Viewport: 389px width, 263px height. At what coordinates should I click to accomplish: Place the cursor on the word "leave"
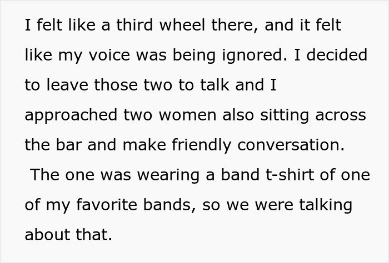(67, 85)
